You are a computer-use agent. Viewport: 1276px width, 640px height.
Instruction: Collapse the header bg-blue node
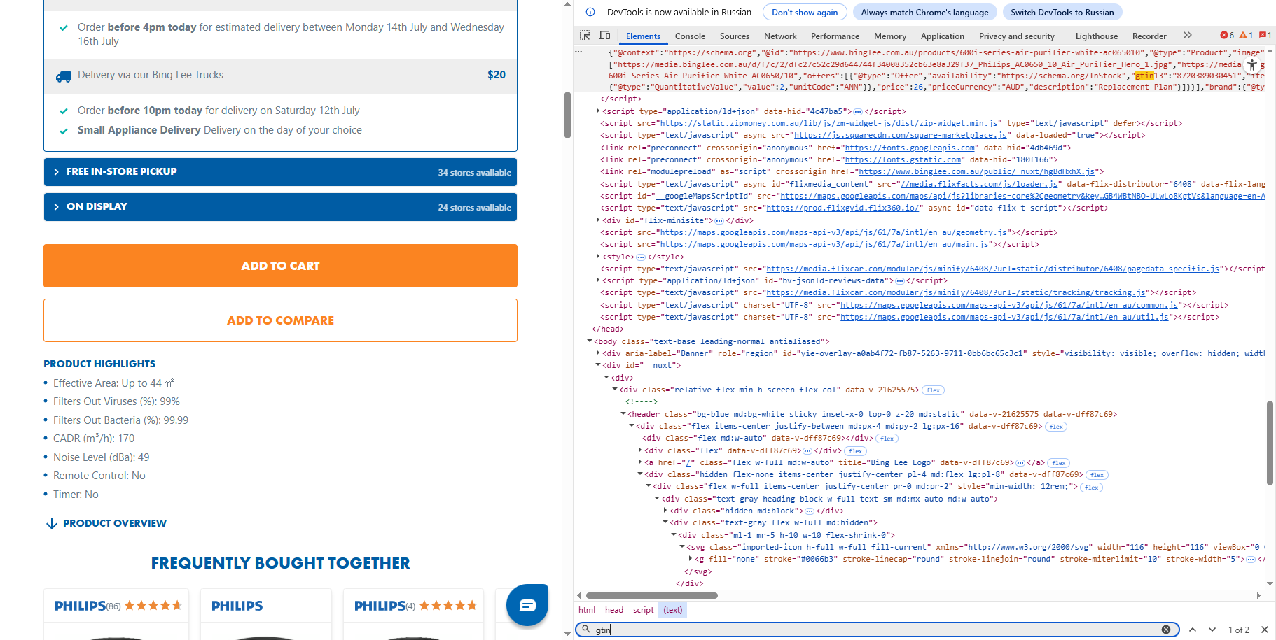click(x=623, y=414)
